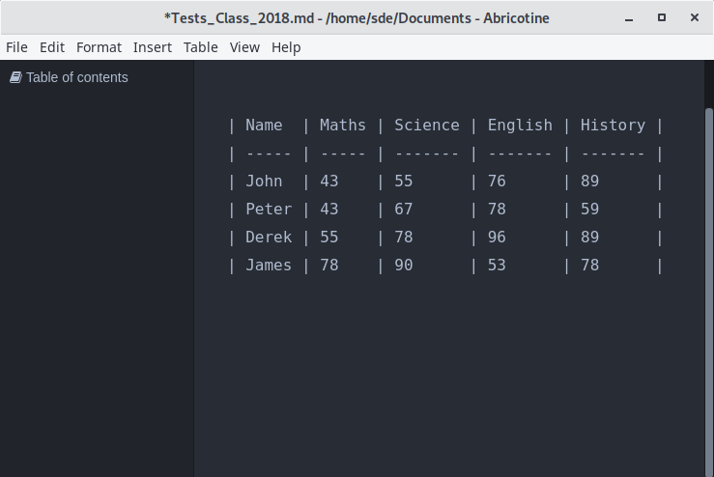Image resolution: width=714 pixels, height=477 pixels.
Task: Click Peter's English score 78
Action: point(497,210)
